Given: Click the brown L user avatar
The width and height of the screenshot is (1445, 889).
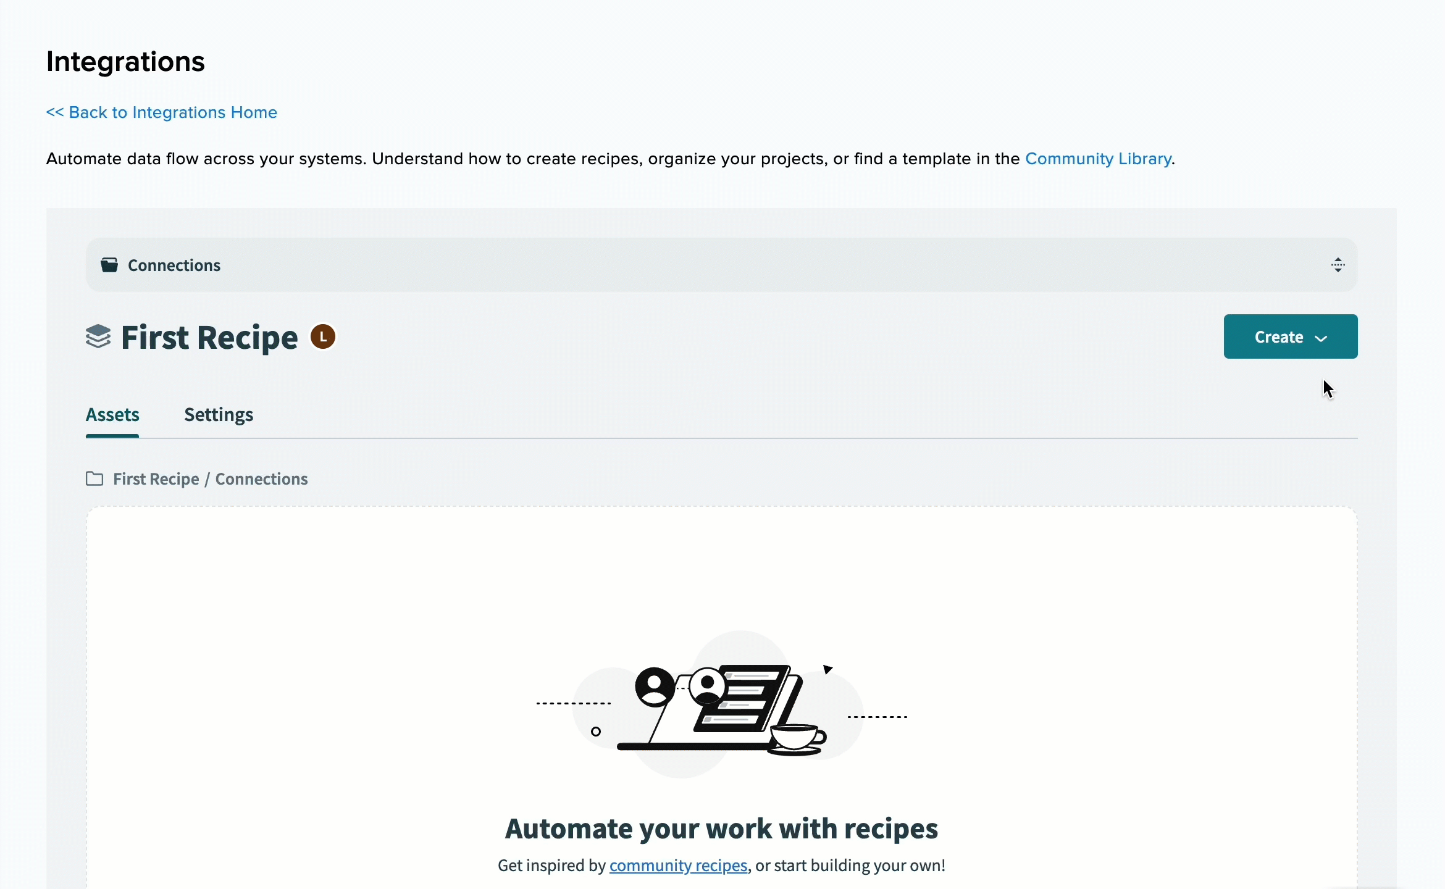Looking at the screenshot, I should [323, 337].
